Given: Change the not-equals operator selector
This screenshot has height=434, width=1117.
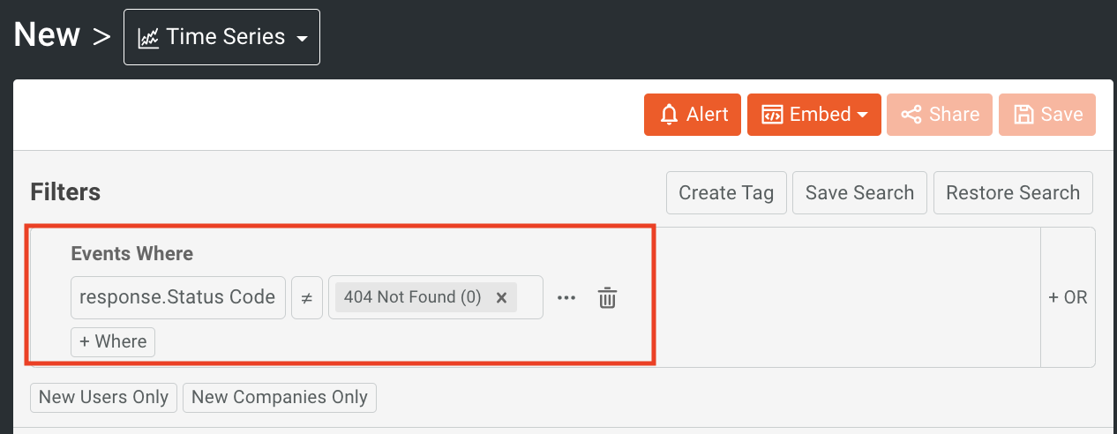Looking at the screenshot, I should 307,298.
